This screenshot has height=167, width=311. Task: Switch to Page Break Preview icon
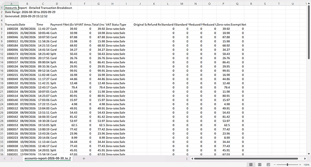[x=268, y=165]
